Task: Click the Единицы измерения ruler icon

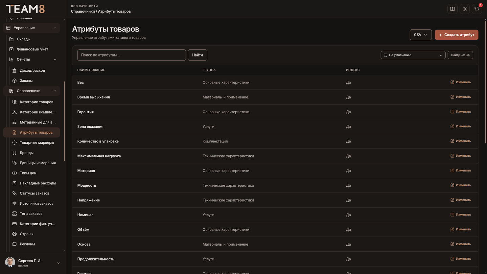Action: pos(15,163)
